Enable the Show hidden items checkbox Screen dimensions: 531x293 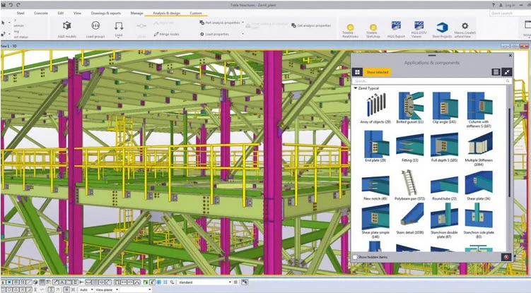355,257
